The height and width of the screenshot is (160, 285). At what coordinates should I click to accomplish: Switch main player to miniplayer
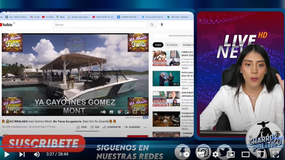(231, 154)
